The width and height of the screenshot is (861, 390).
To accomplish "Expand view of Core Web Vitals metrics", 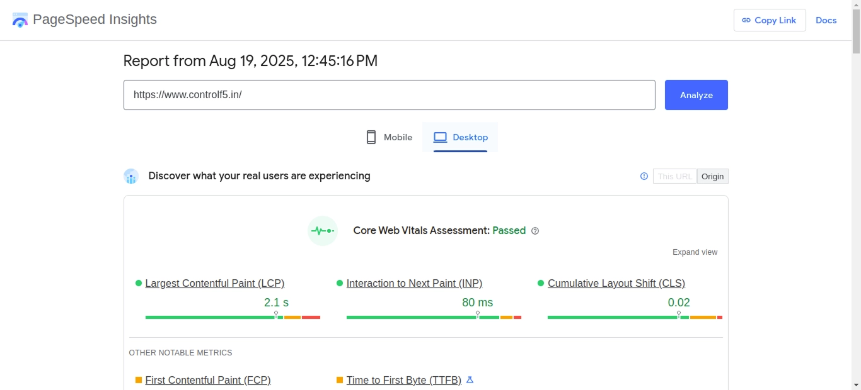I will [x=695, y=252].
